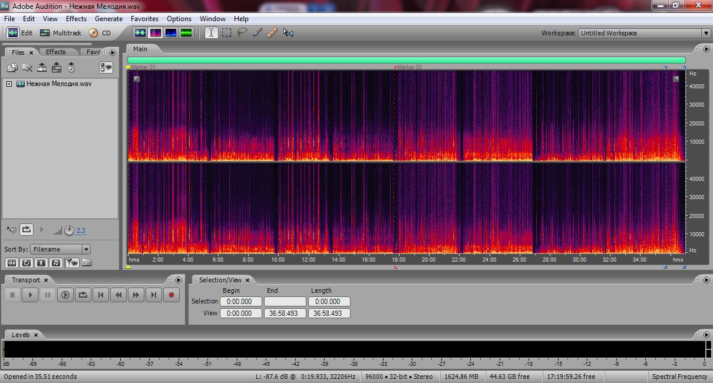This screenshot has height=383, width=713.
Task: Click the preview volume knob
Action: [69, 230]
